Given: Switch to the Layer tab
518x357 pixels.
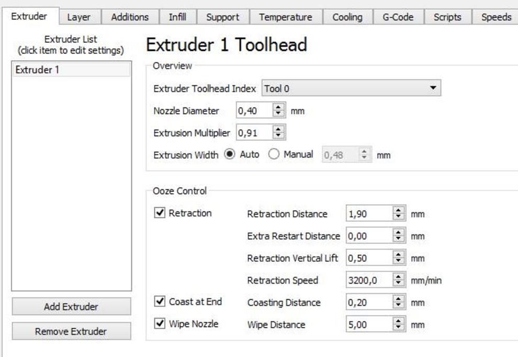Looking at the screenshot, I should click(78, 17).
